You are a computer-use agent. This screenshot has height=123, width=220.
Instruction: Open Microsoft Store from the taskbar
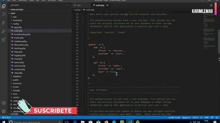(90, 122)
